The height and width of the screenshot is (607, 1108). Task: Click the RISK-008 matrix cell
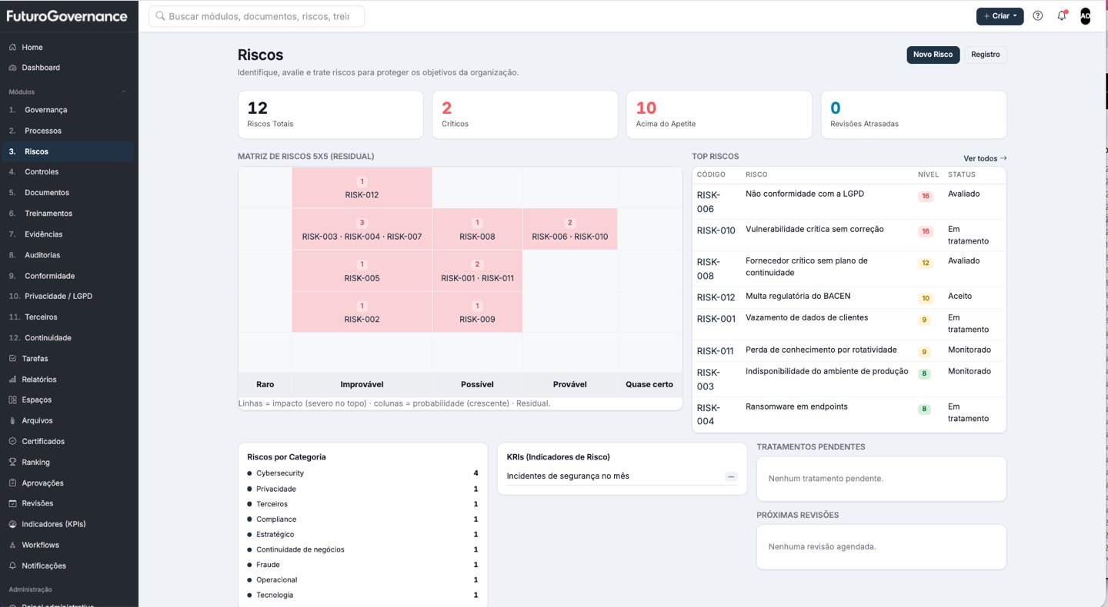click(477, 229)
